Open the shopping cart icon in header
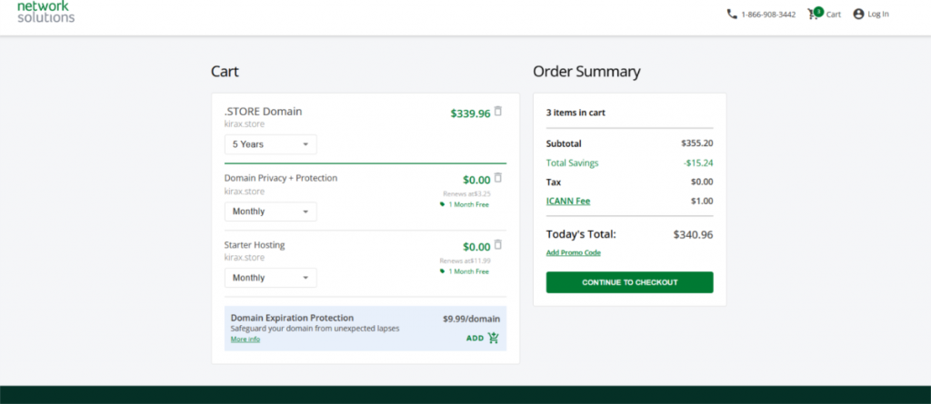 tap(814, 14)
